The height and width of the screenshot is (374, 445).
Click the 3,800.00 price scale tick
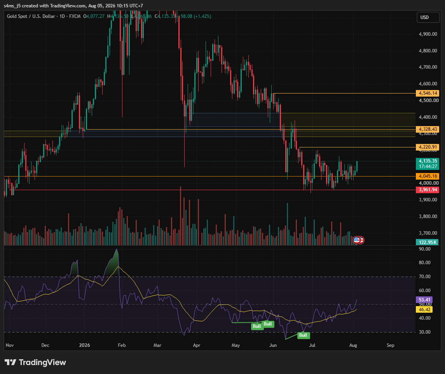point(428,216)
